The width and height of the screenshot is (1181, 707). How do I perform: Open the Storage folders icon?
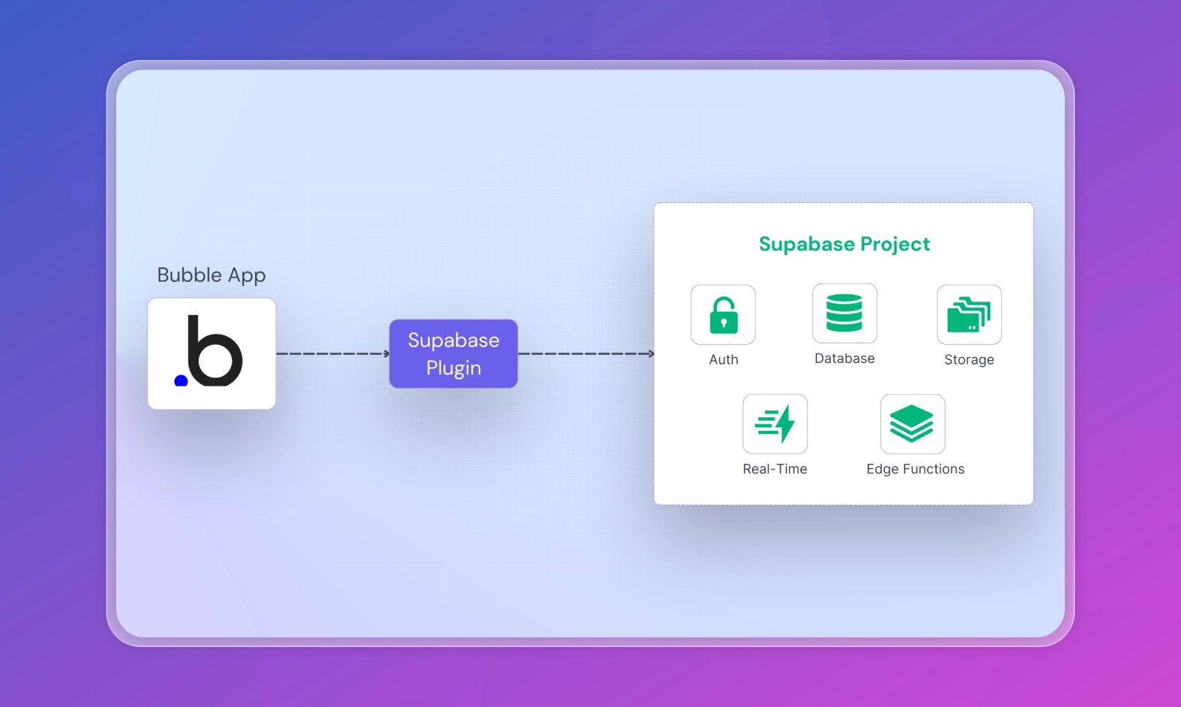click(969, 315)
